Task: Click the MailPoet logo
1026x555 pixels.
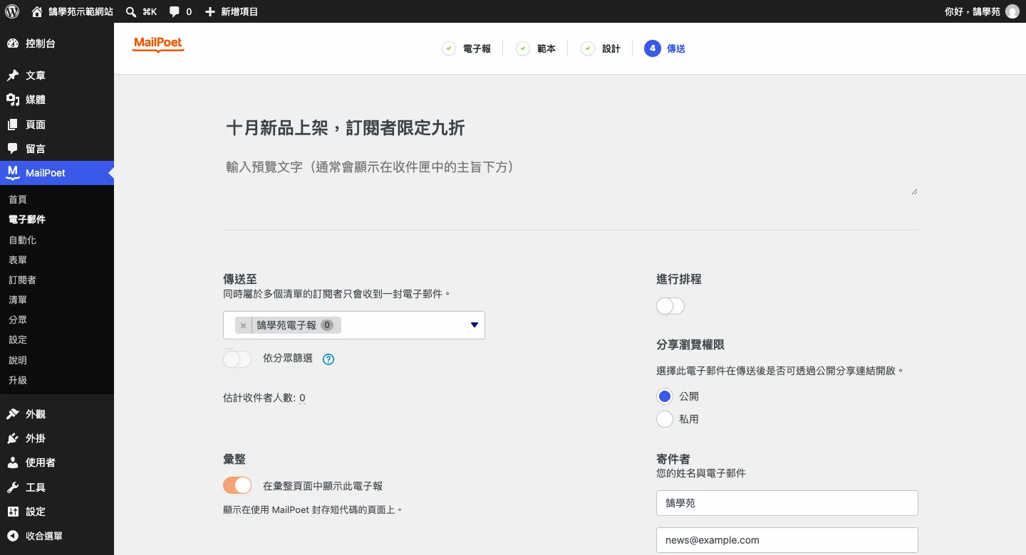Action: pos(158,45)
